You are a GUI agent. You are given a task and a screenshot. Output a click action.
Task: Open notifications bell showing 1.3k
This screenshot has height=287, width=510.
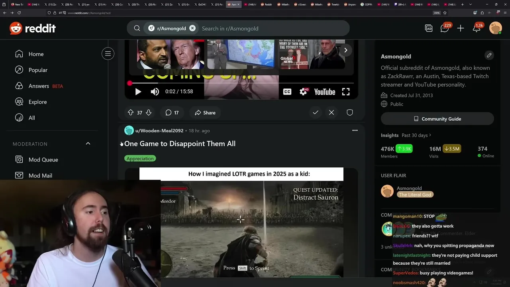tap(477, 28)
